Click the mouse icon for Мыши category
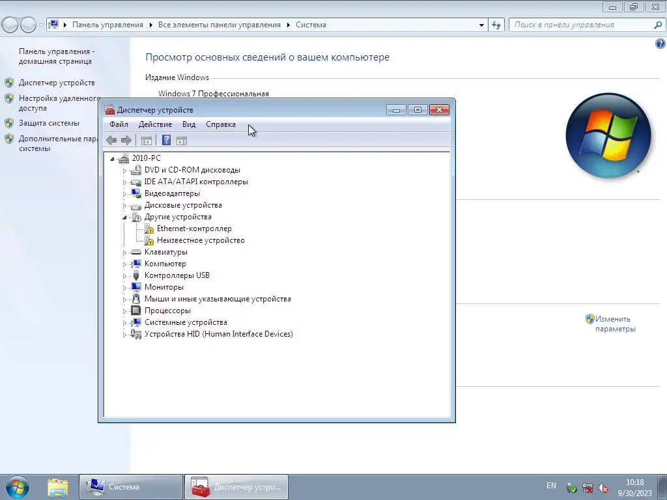The height and width of the screenshot is (500, 667). [x=136, y=299]
